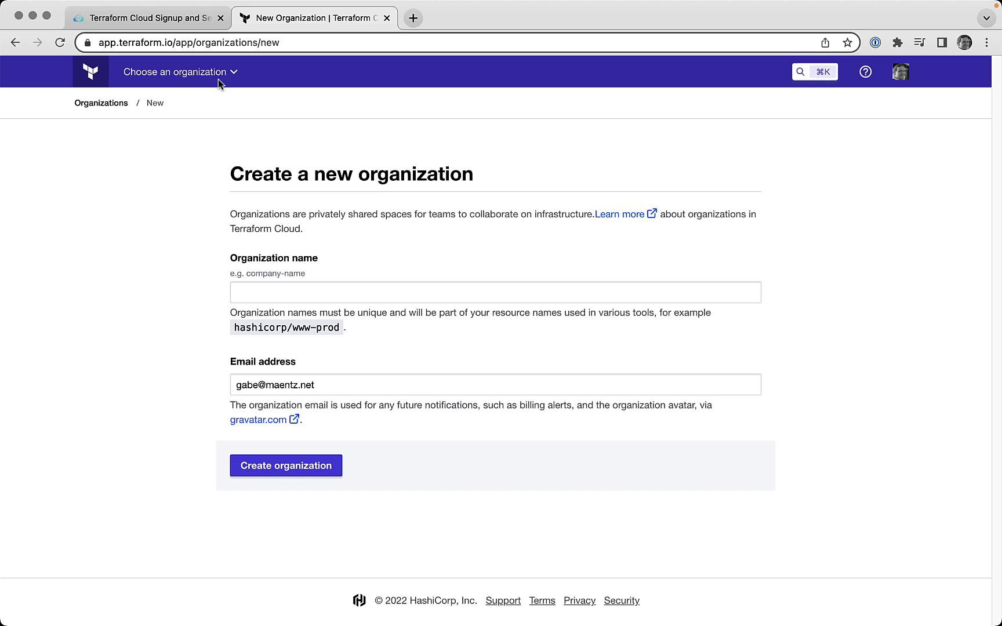Open the media control playlist icon
The height and width of the screenshot is (626, 1002).
[920, 42]
